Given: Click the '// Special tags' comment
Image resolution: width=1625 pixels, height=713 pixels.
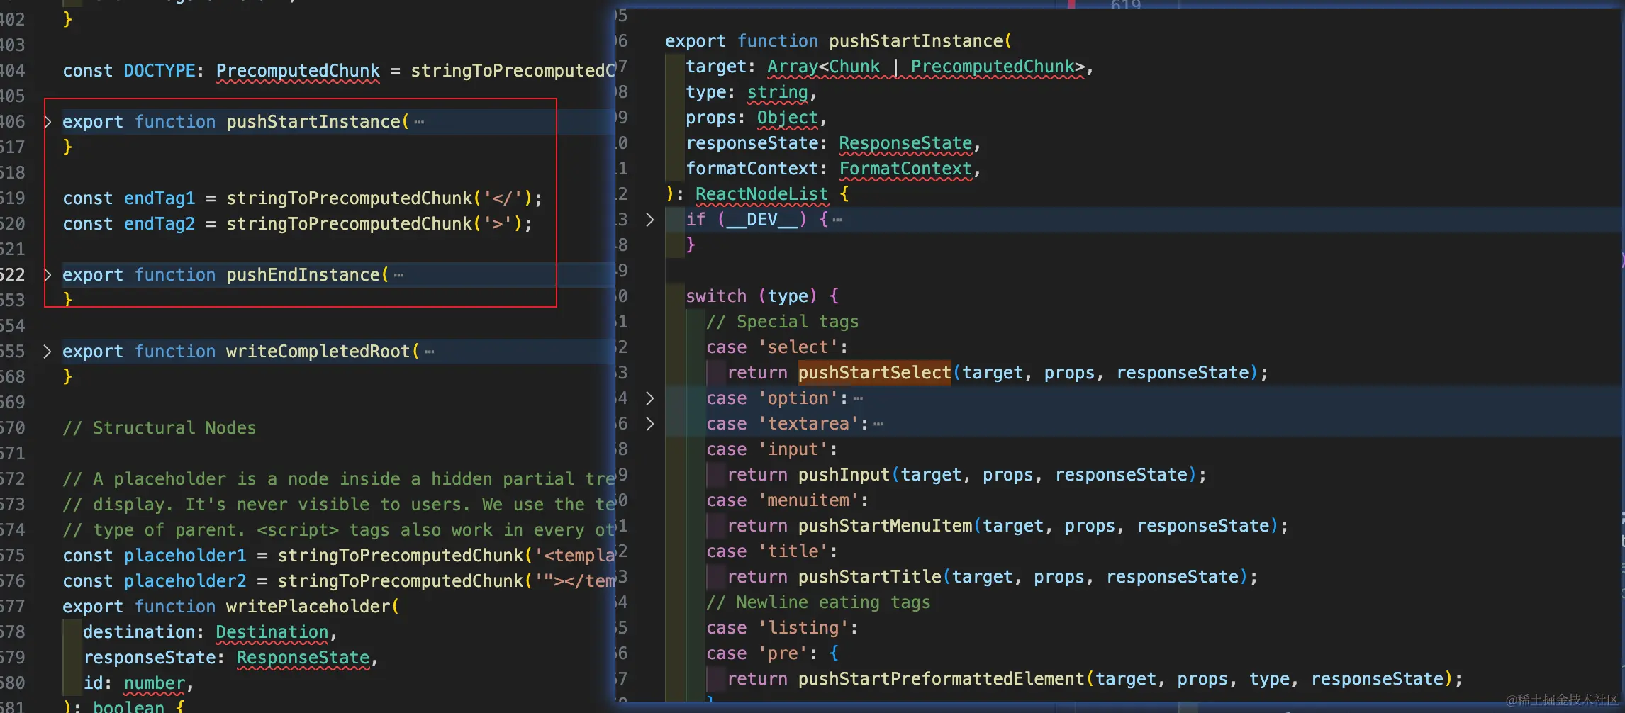Looking at the screenshot, I should click(x=783, y=322).
